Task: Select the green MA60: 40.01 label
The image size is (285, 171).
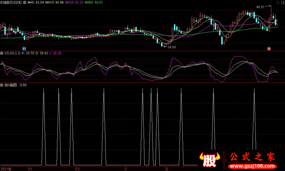Action: [x=94, y=2]
